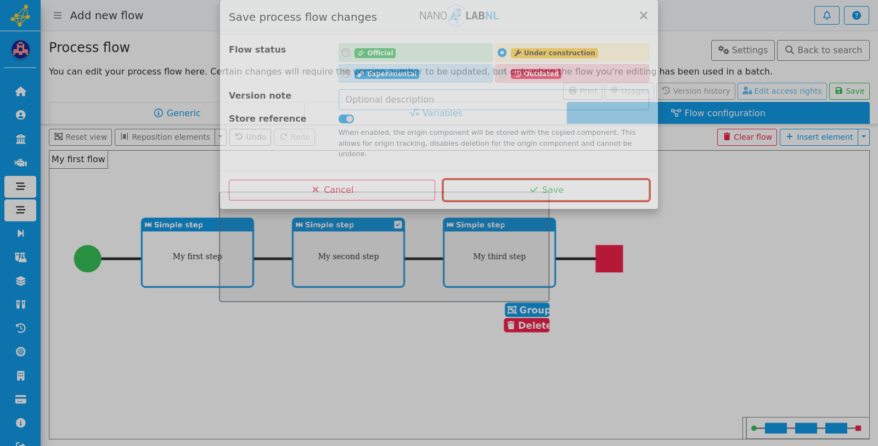Open the help question mark button
Viewport: 878px width, 446px height.
(x=857, y=15)
